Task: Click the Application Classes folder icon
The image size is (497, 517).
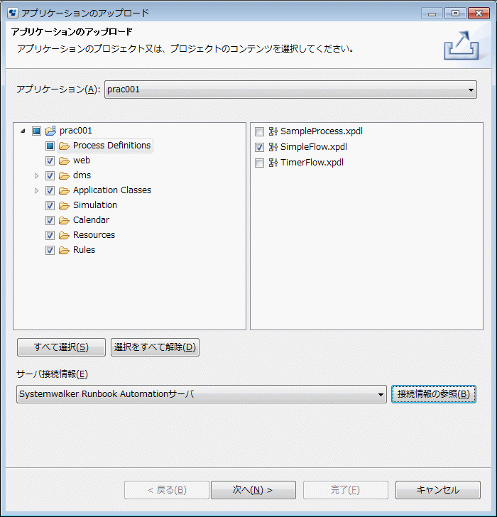Action: 64,190
